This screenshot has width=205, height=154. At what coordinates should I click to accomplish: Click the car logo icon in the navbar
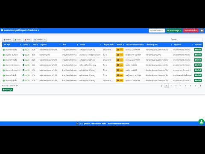pyautogui.click(x=2, y=30)
